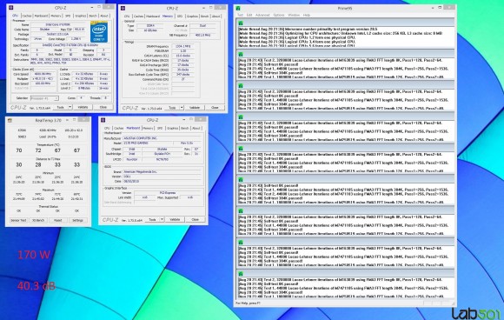Click Validate in CPU-Z Memory tab window

[195, 108]
